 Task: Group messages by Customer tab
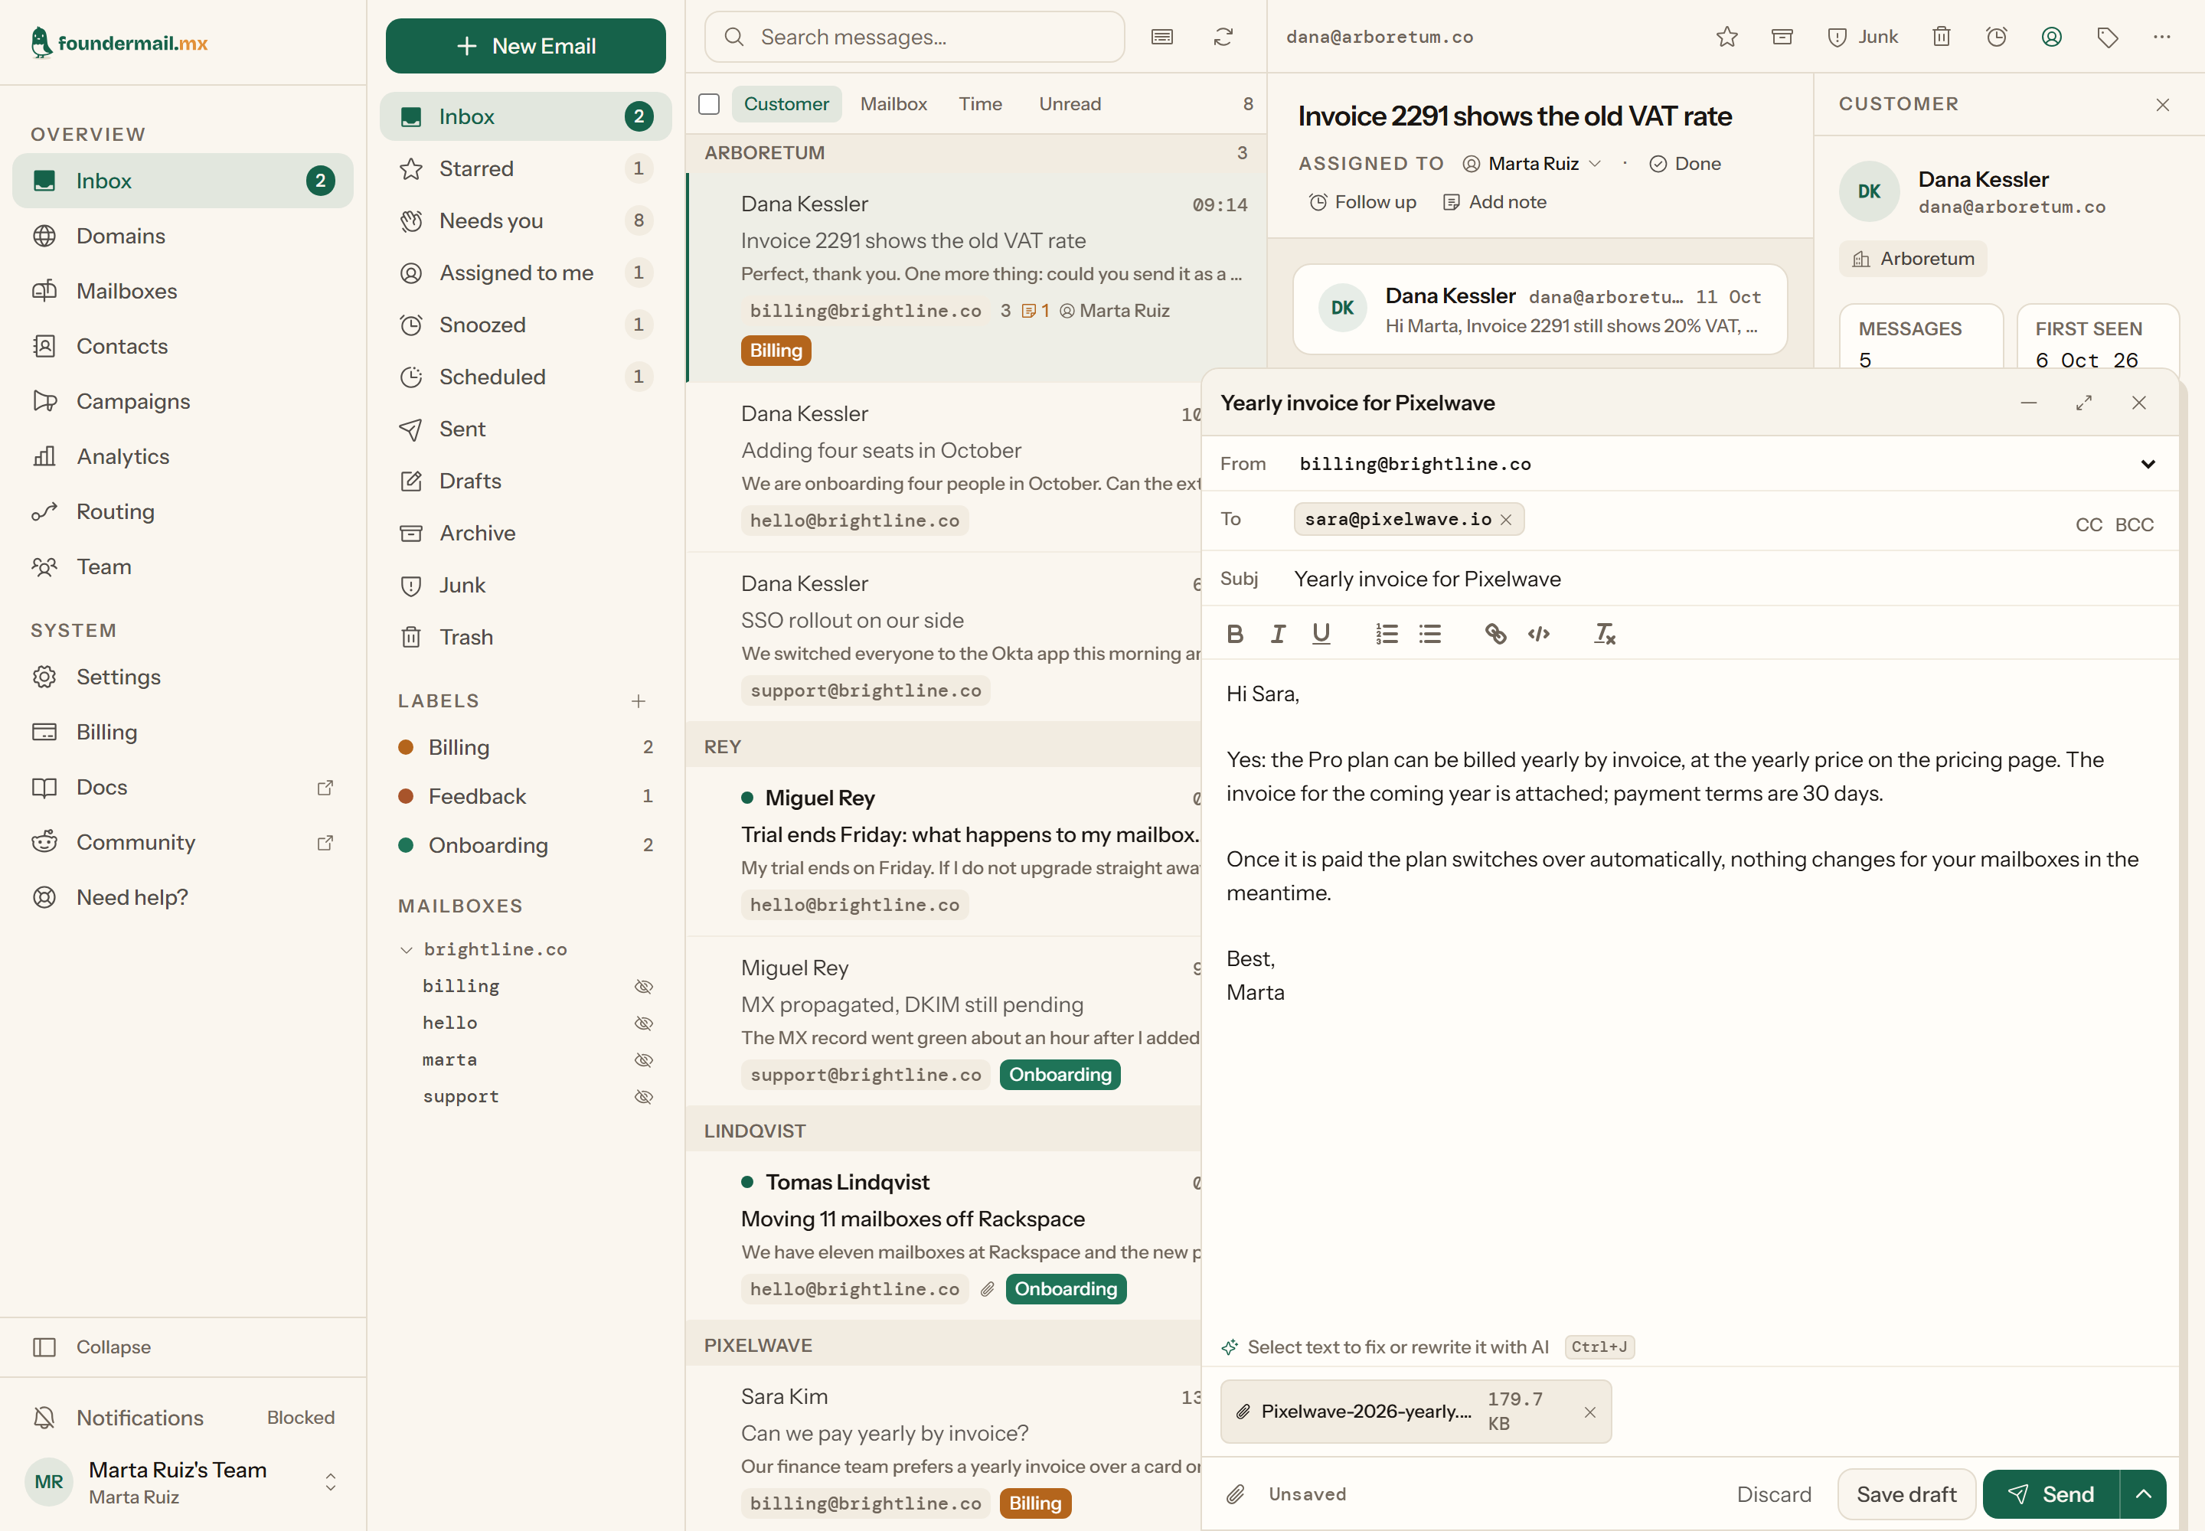pos(786,103)
